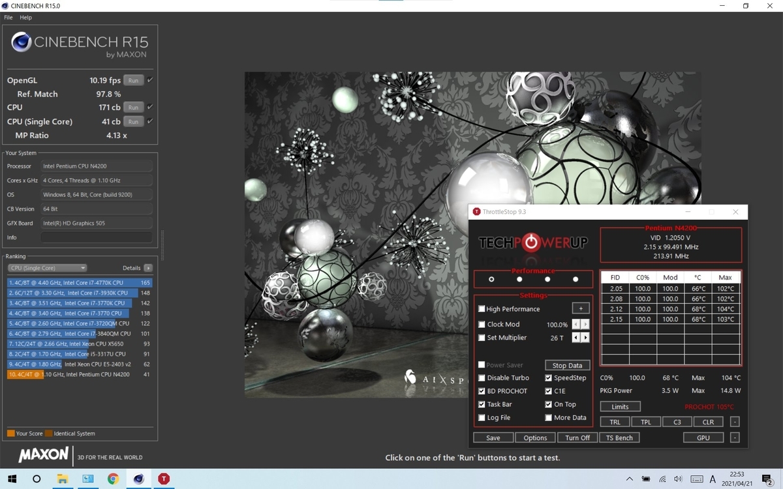
Task: Select ranking row Intel Xeon CPU X5650
Action: (80, 344)
